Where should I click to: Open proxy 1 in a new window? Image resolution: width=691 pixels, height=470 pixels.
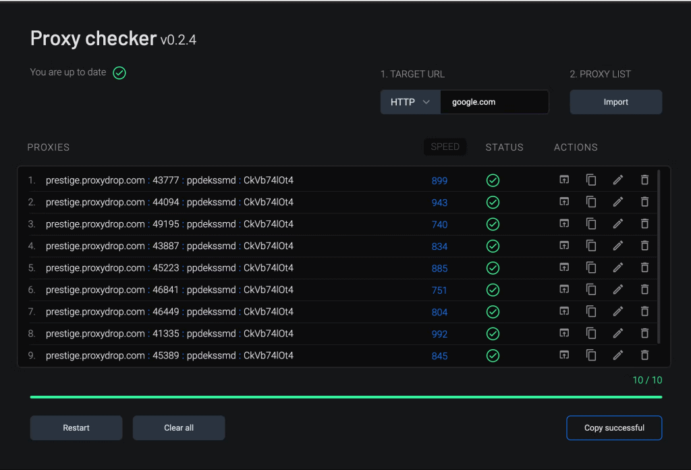(x=564, y=180)
